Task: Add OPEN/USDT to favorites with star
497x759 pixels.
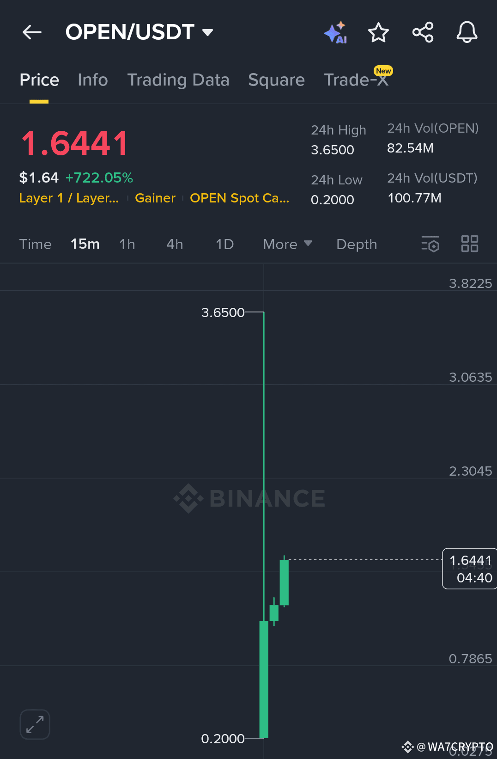Action: (378, 32)
